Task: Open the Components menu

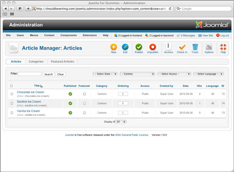Action: point(69,36)
